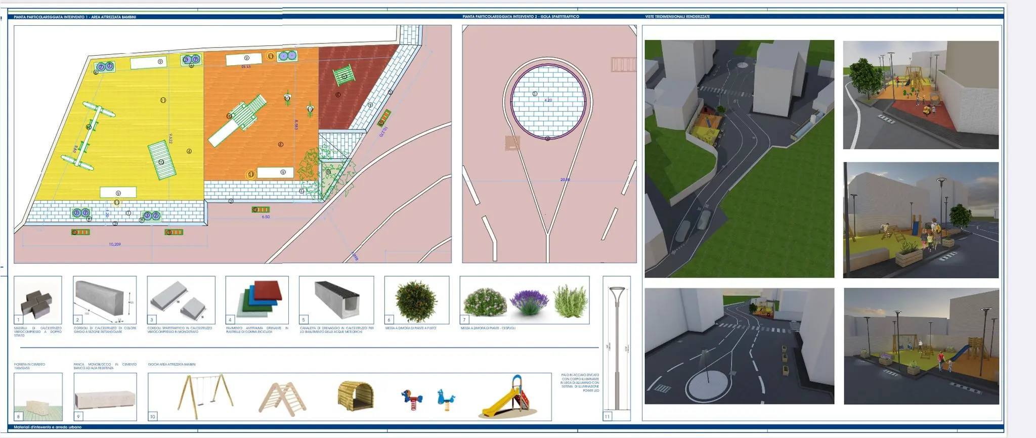The width and height of the screenshot is (1036, 438).
Task: Click the circular brick traffic island in plan
Action: point(548,101)
